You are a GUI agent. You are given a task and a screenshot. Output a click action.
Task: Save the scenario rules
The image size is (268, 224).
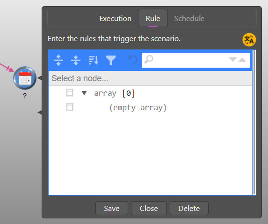tap(112, 208)
